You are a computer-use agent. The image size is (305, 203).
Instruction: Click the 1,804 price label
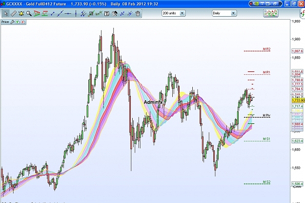(x=296, y=74)
